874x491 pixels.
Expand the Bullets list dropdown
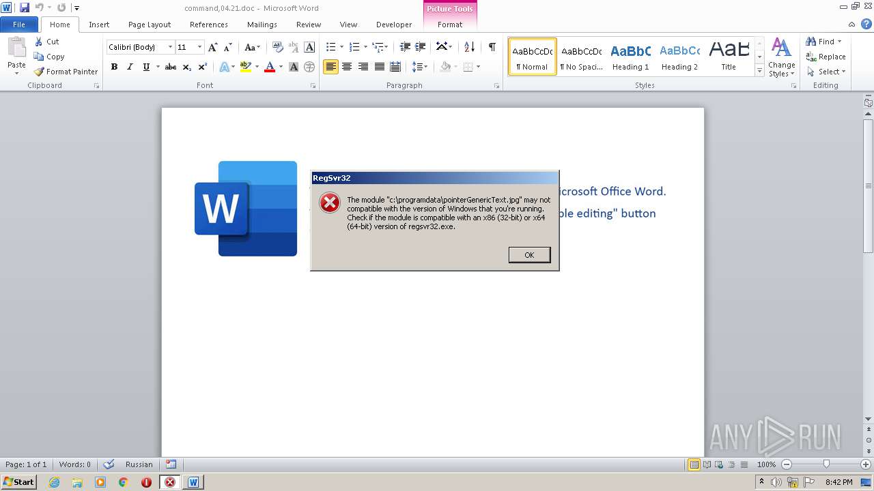pyautogui.click(x=340, y=47)
